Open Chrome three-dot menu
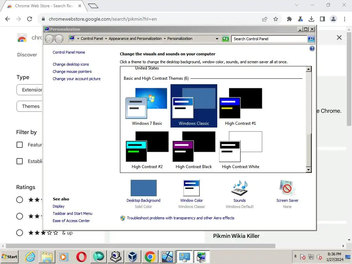Viewport: 352px width, 264px height. [344, 19]
